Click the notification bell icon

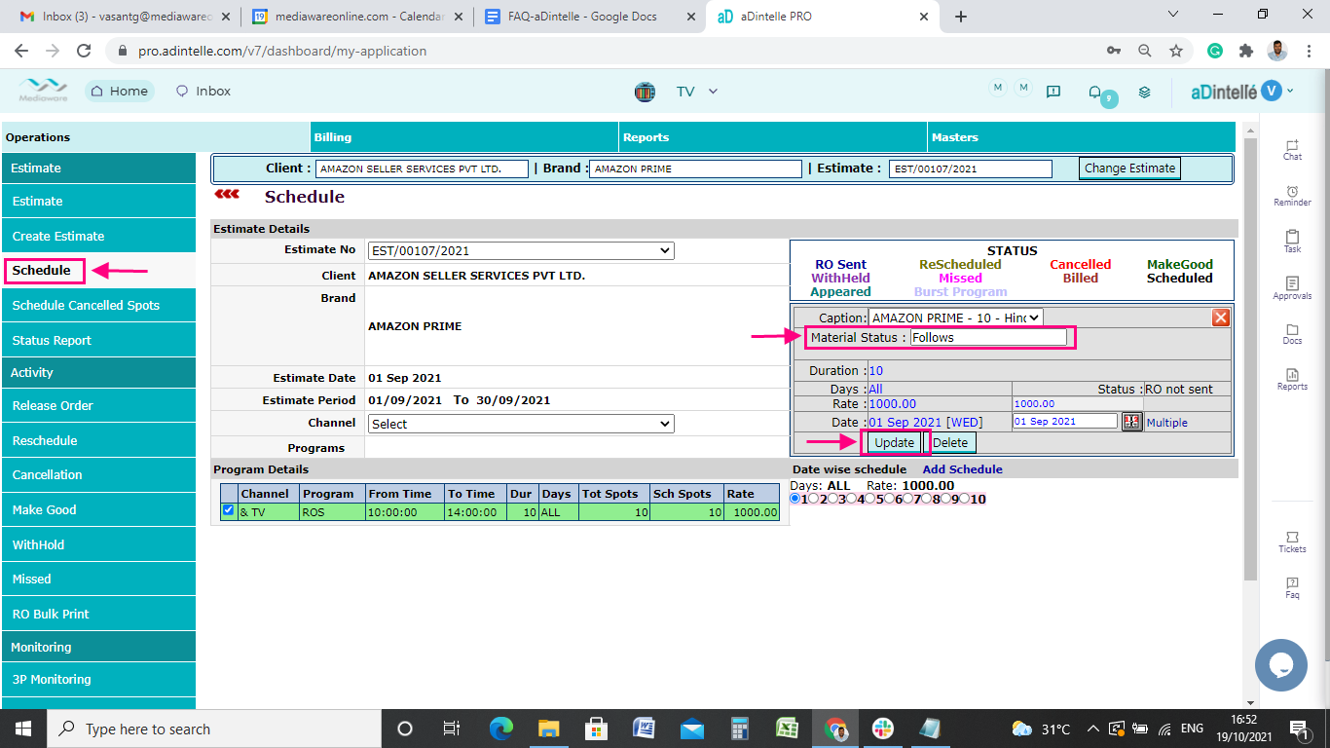tap(1094, 92)
